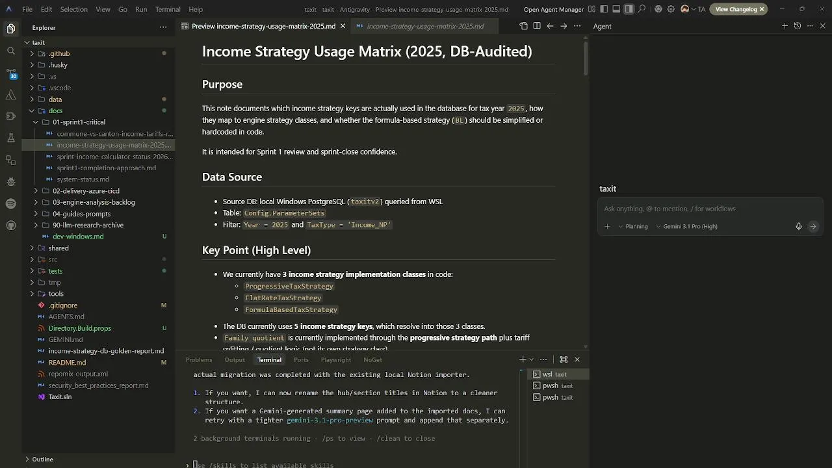This screenshot has width=832, height=468.
Task: Open the Planning mode dropdown
Action: [633, 226]
